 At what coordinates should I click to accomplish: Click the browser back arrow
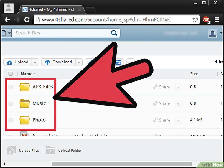point(7,20)
